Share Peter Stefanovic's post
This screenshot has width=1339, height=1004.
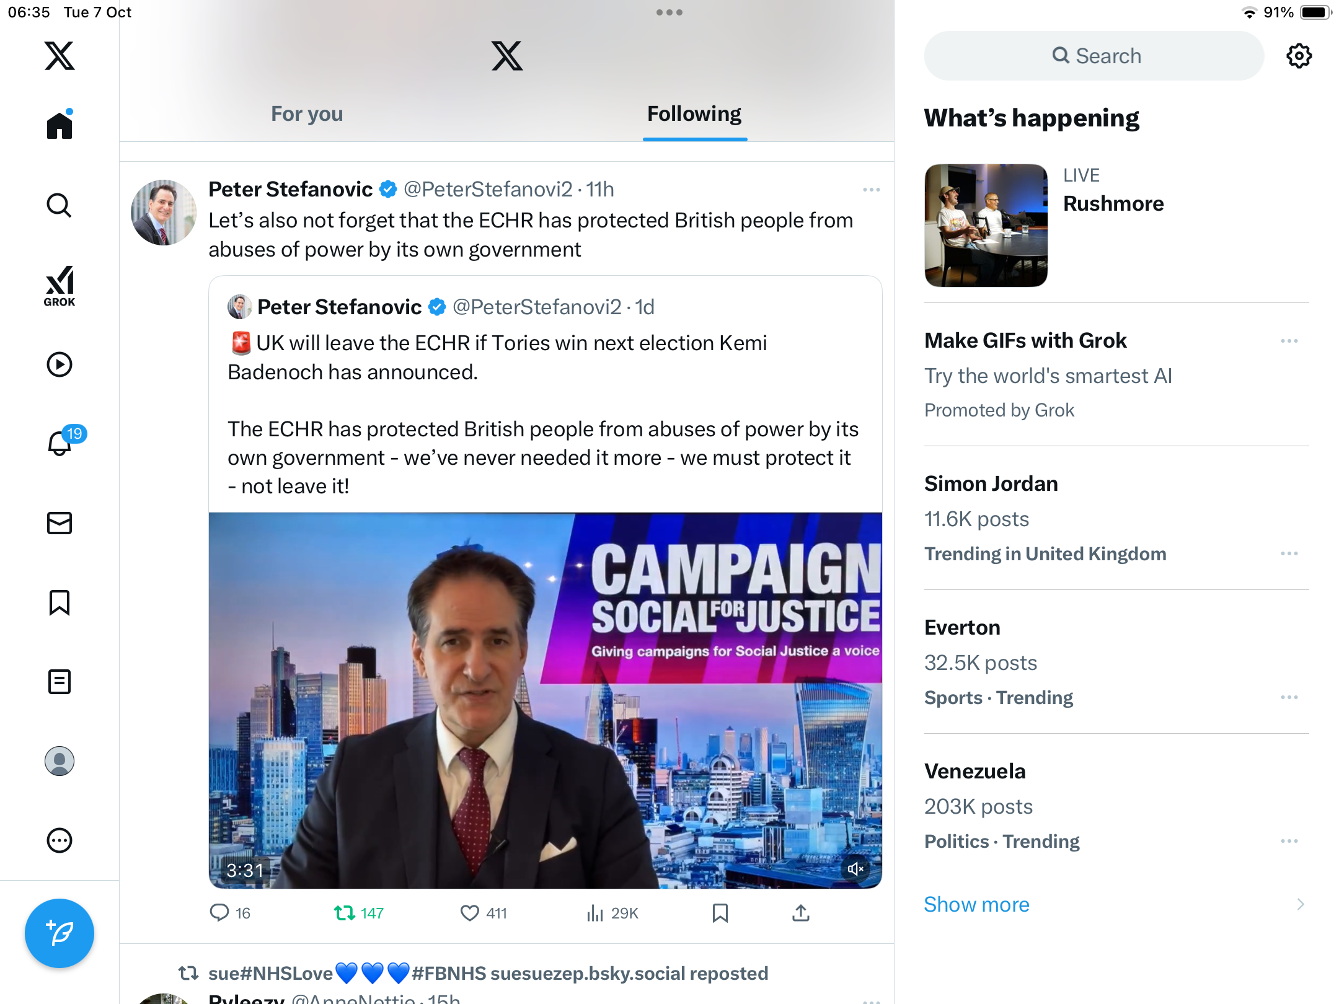pyautogui.click(x=801, y=913)
